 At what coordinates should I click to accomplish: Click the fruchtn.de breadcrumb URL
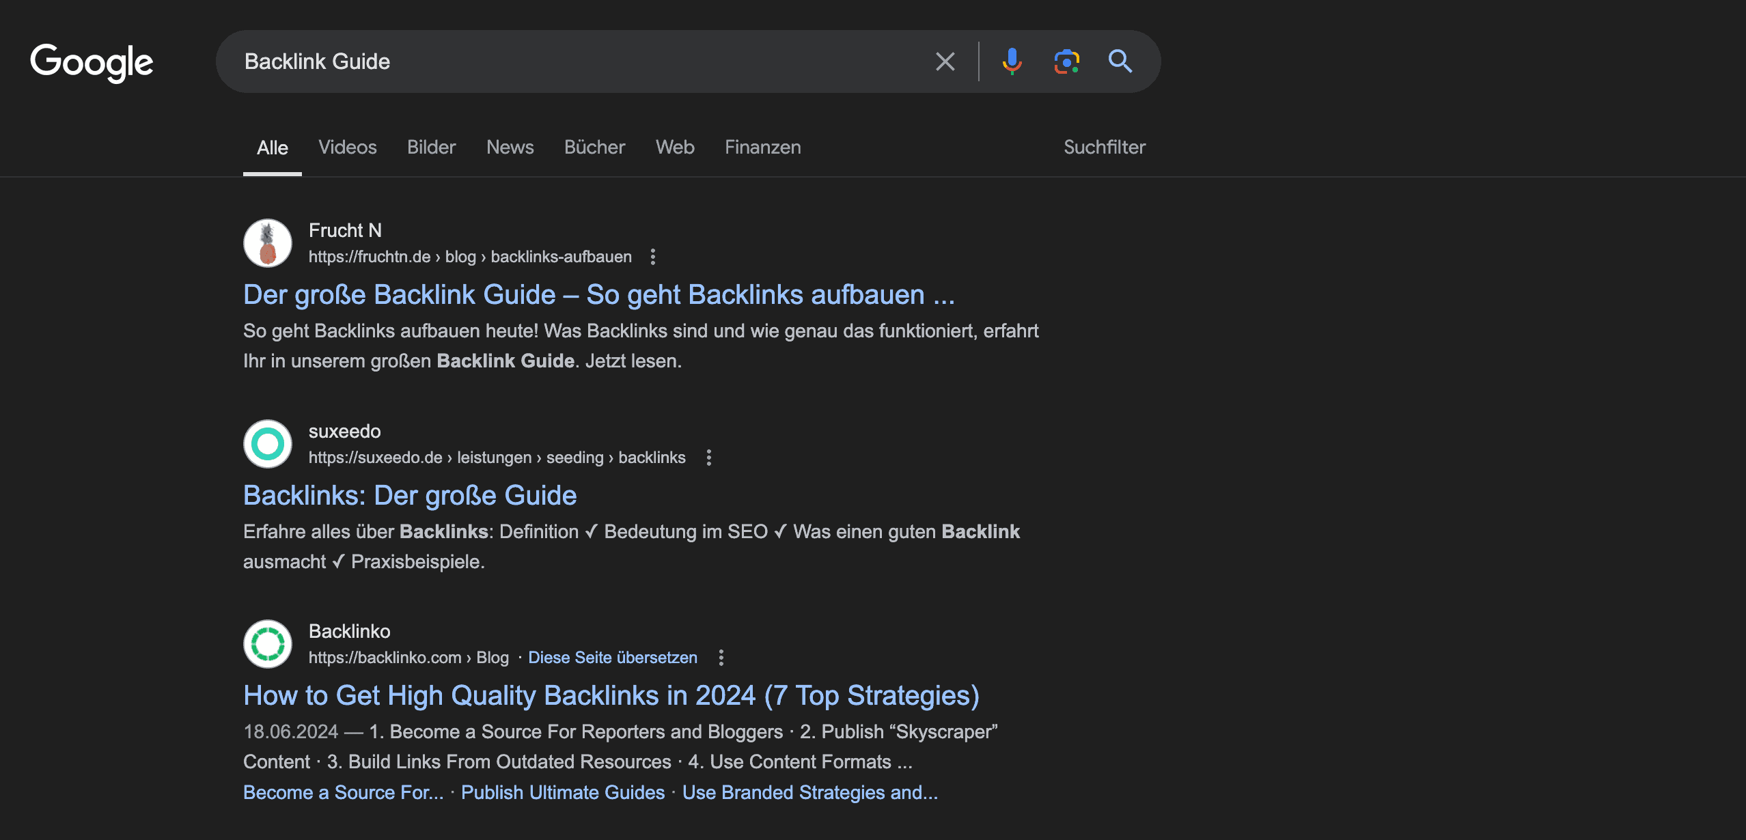(470, 257)
